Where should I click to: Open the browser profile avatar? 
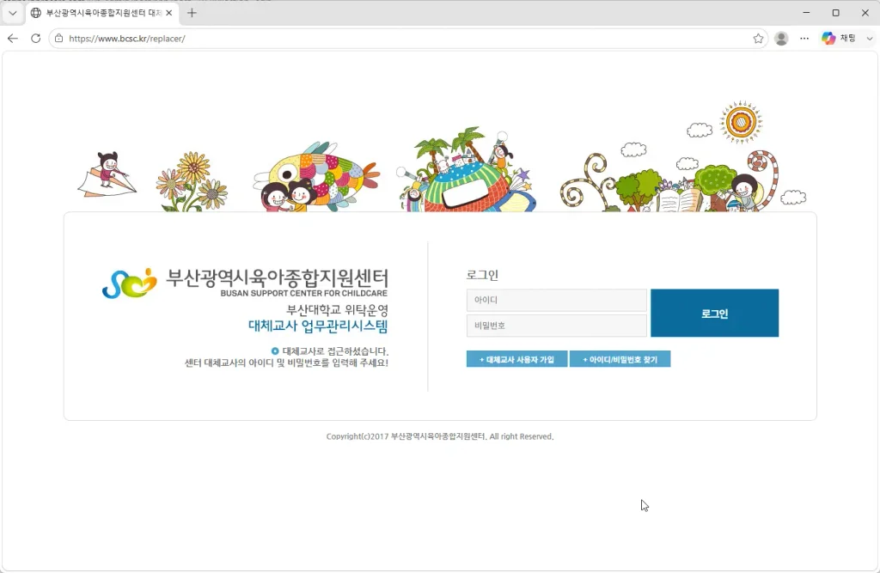pos(781,38)
